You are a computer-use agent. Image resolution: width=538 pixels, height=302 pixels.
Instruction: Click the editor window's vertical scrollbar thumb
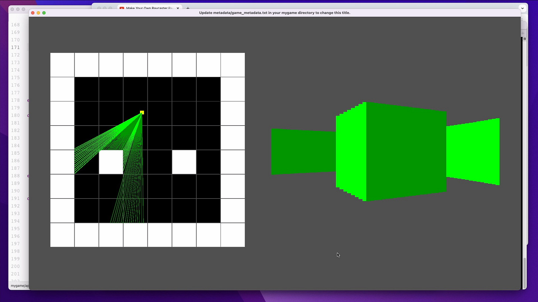pyautogui.click(x=524, y=273)
